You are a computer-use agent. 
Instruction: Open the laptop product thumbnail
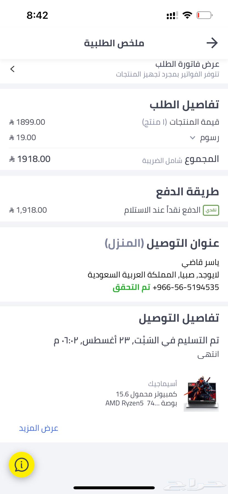pyautogui.click(x=201, y=393)
